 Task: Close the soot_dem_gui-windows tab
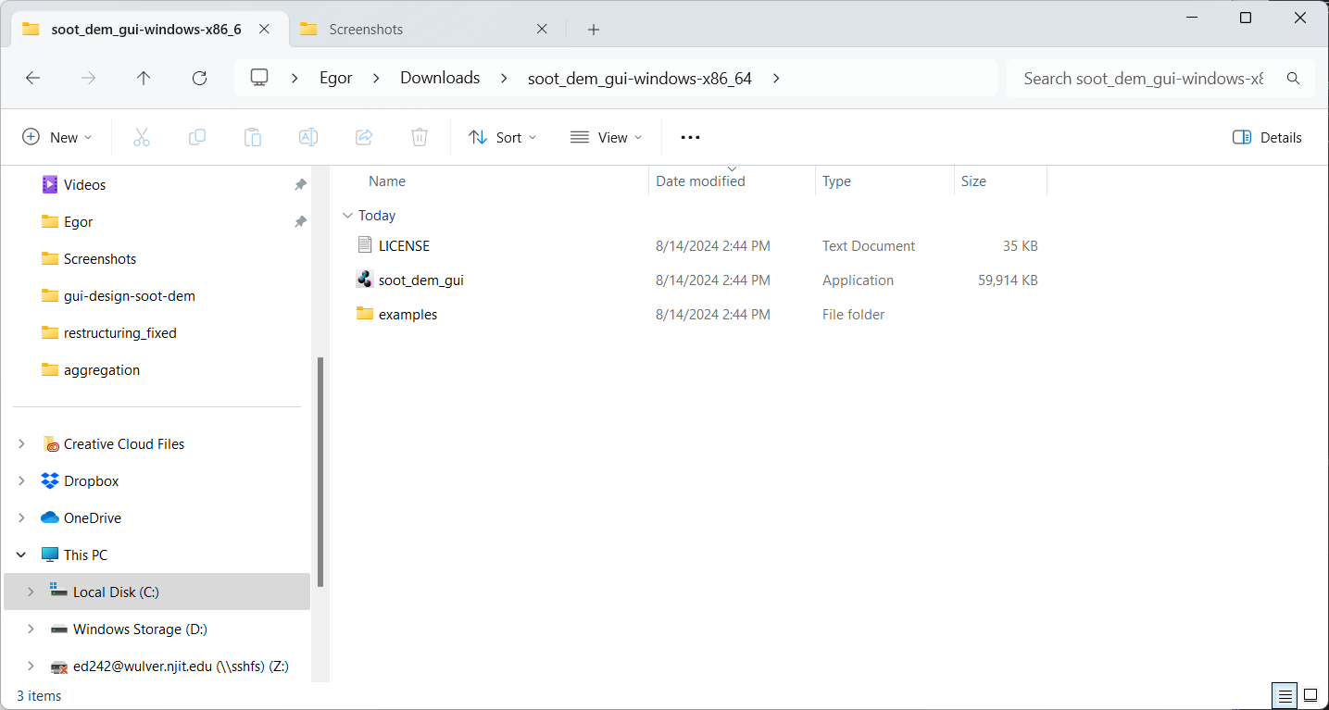pyautogui.click(x=264, y=29)
